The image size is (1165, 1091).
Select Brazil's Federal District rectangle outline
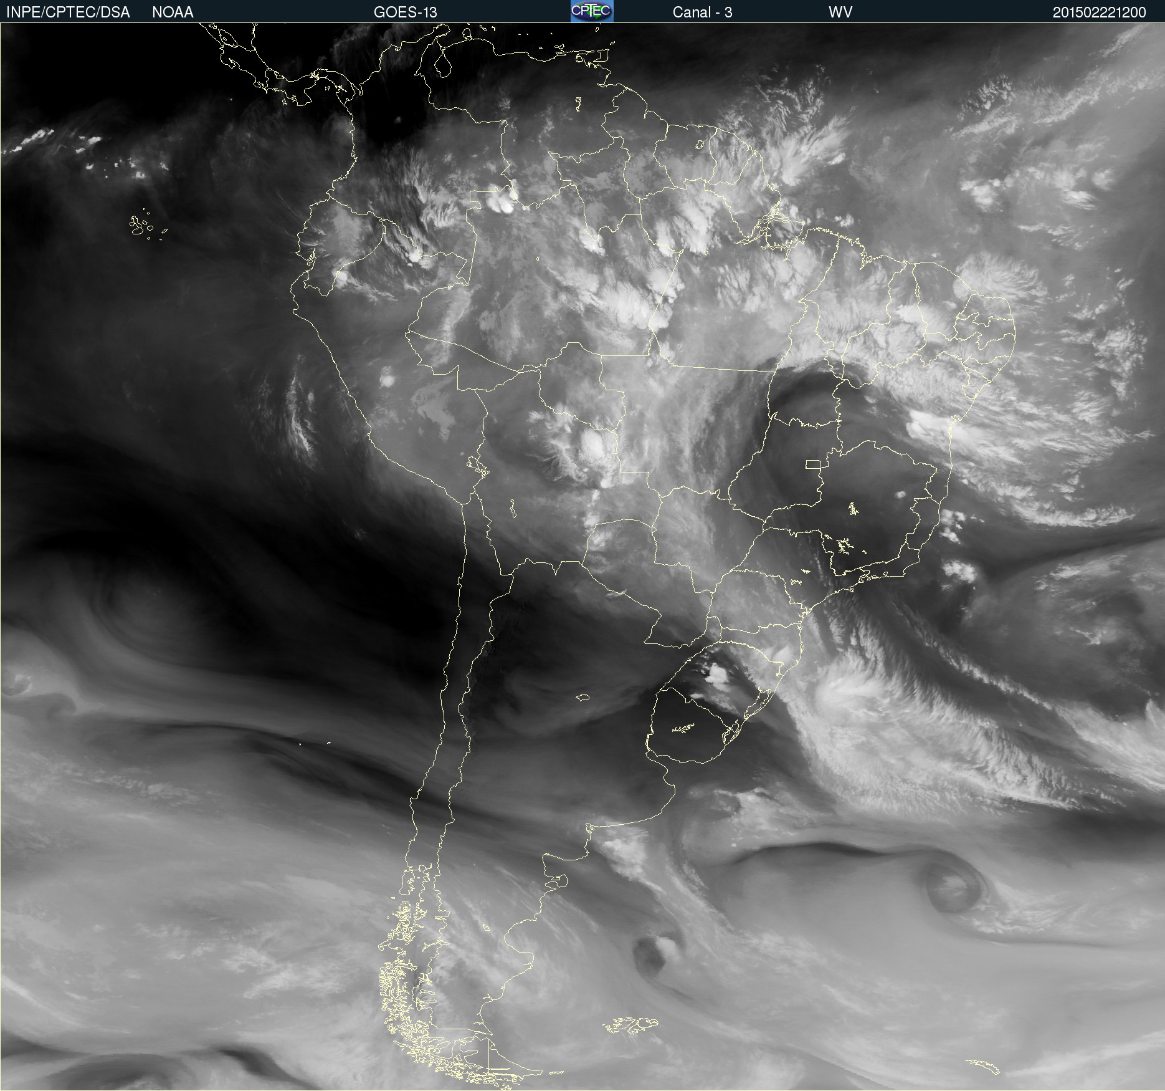pyautogui.click(x=813, y=464)
